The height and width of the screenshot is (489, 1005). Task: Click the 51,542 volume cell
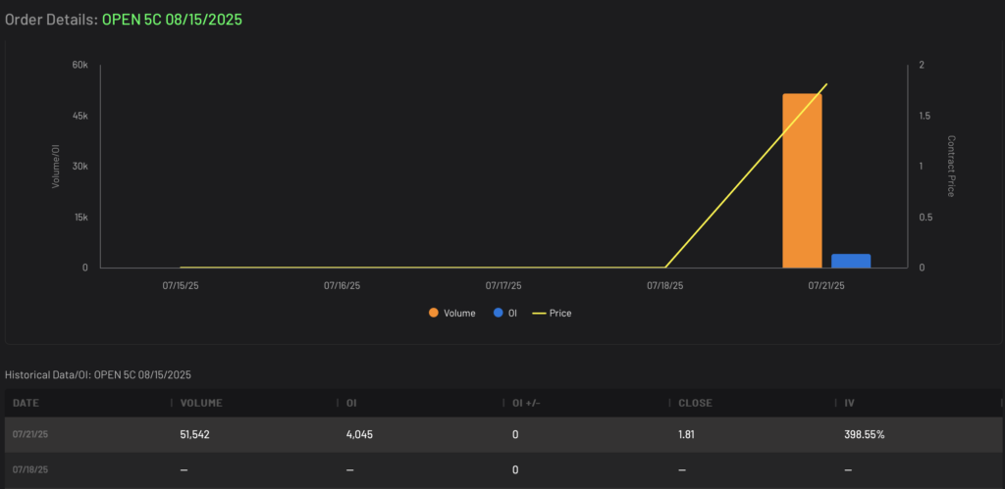pyautogui.click(x=195, y=434)
